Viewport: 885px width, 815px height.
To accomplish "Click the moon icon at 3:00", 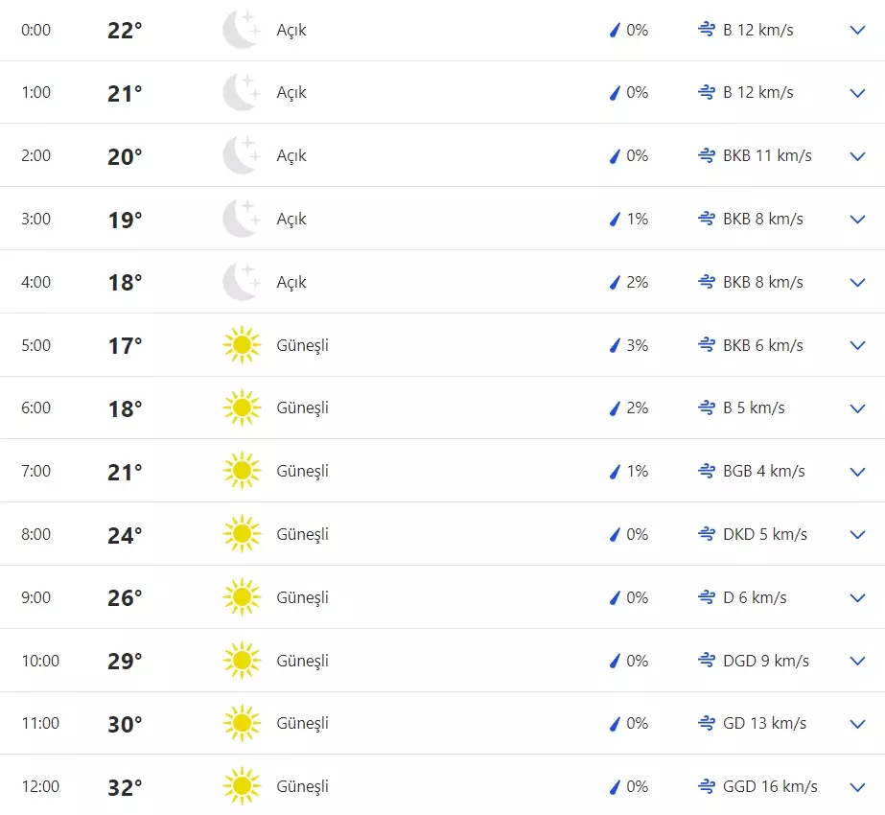I will click(241, 219).
